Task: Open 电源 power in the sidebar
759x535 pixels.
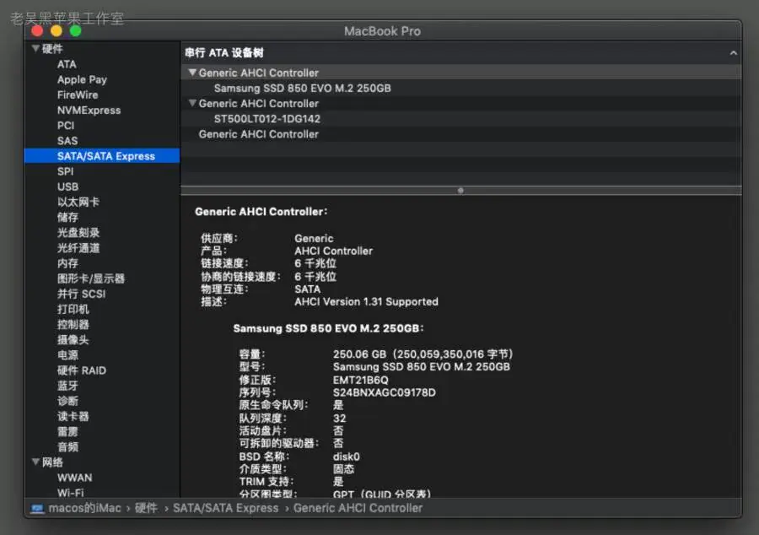Action: (x=67, y=355)
